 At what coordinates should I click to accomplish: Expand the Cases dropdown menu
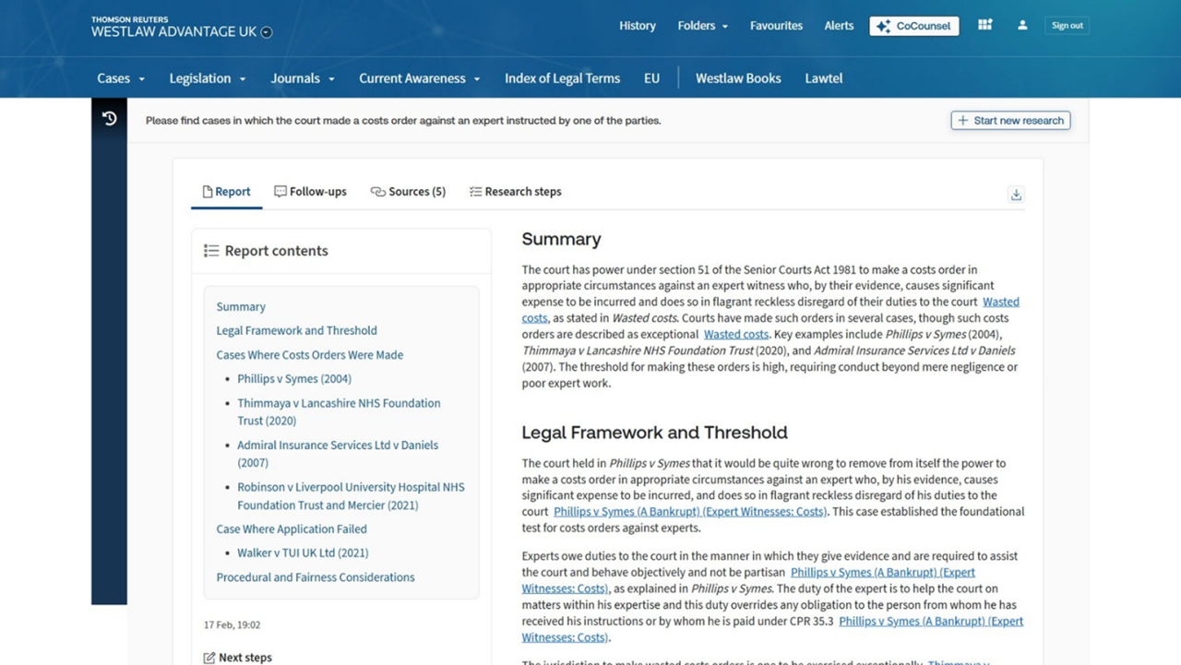click(121, 78)
